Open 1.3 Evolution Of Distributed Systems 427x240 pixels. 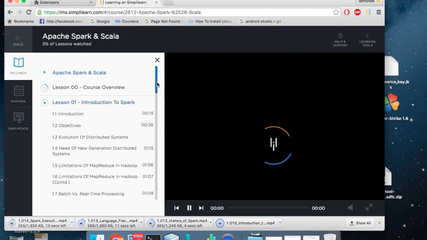[x=90, y=137]
